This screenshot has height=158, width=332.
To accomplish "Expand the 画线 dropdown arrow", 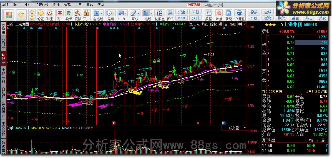I will [x=139, y=13].
